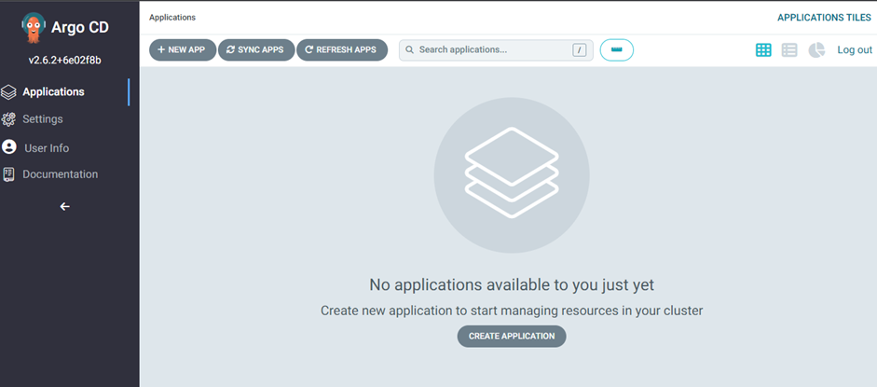Focus the Search applications field

click(496, 49)
